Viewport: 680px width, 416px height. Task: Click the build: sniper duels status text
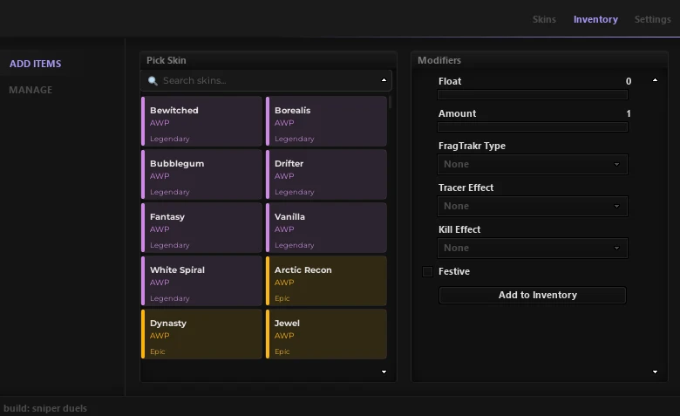tap(45, 408)
